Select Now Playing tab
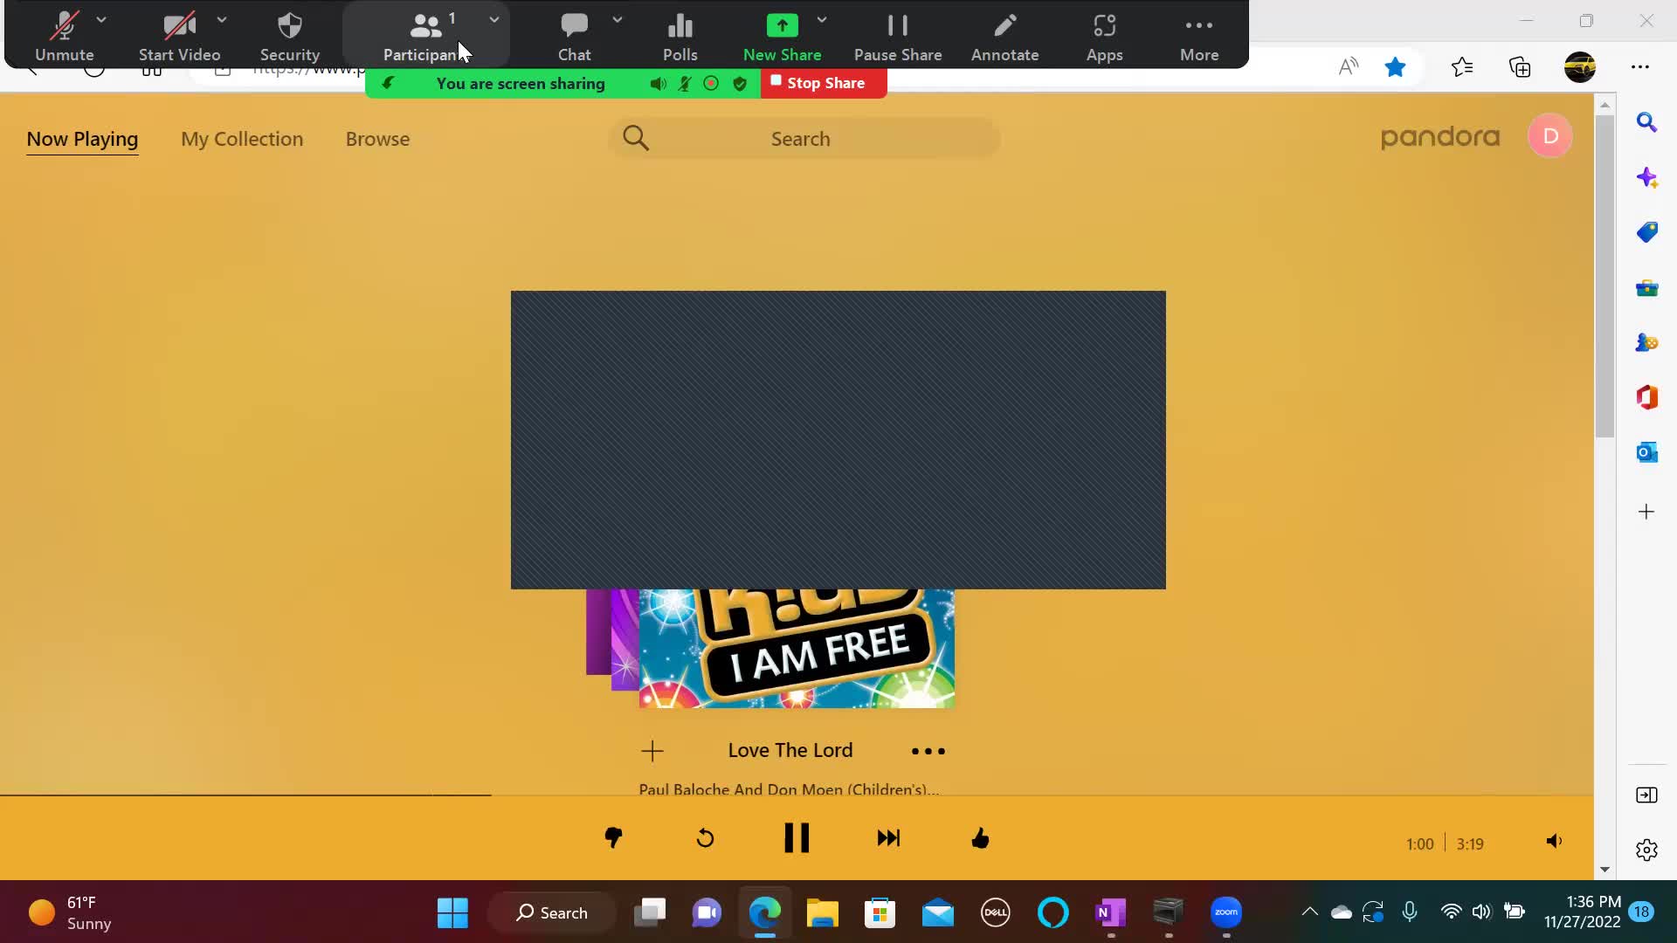Screen dimensions: 1677x943 point(82,139)
